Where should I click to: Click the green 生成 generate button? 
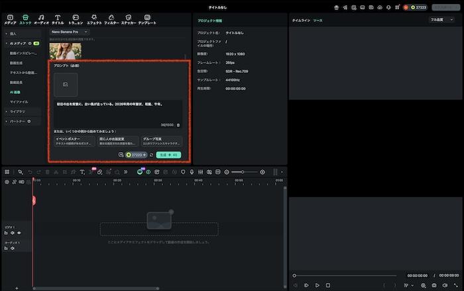point(168,155)
